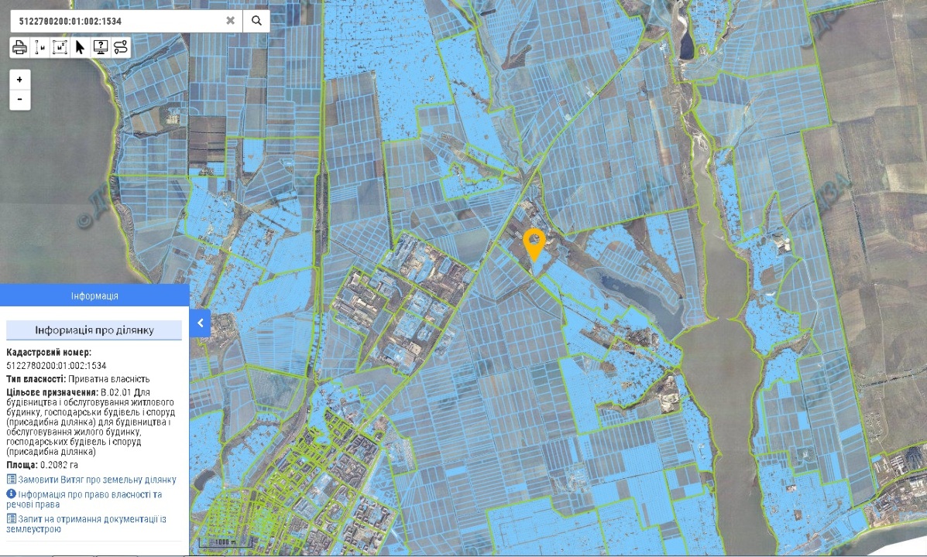This screenshot has width=927, height=557.
Task: Click the orange location pin marker
Action: (x=533, y=242)
